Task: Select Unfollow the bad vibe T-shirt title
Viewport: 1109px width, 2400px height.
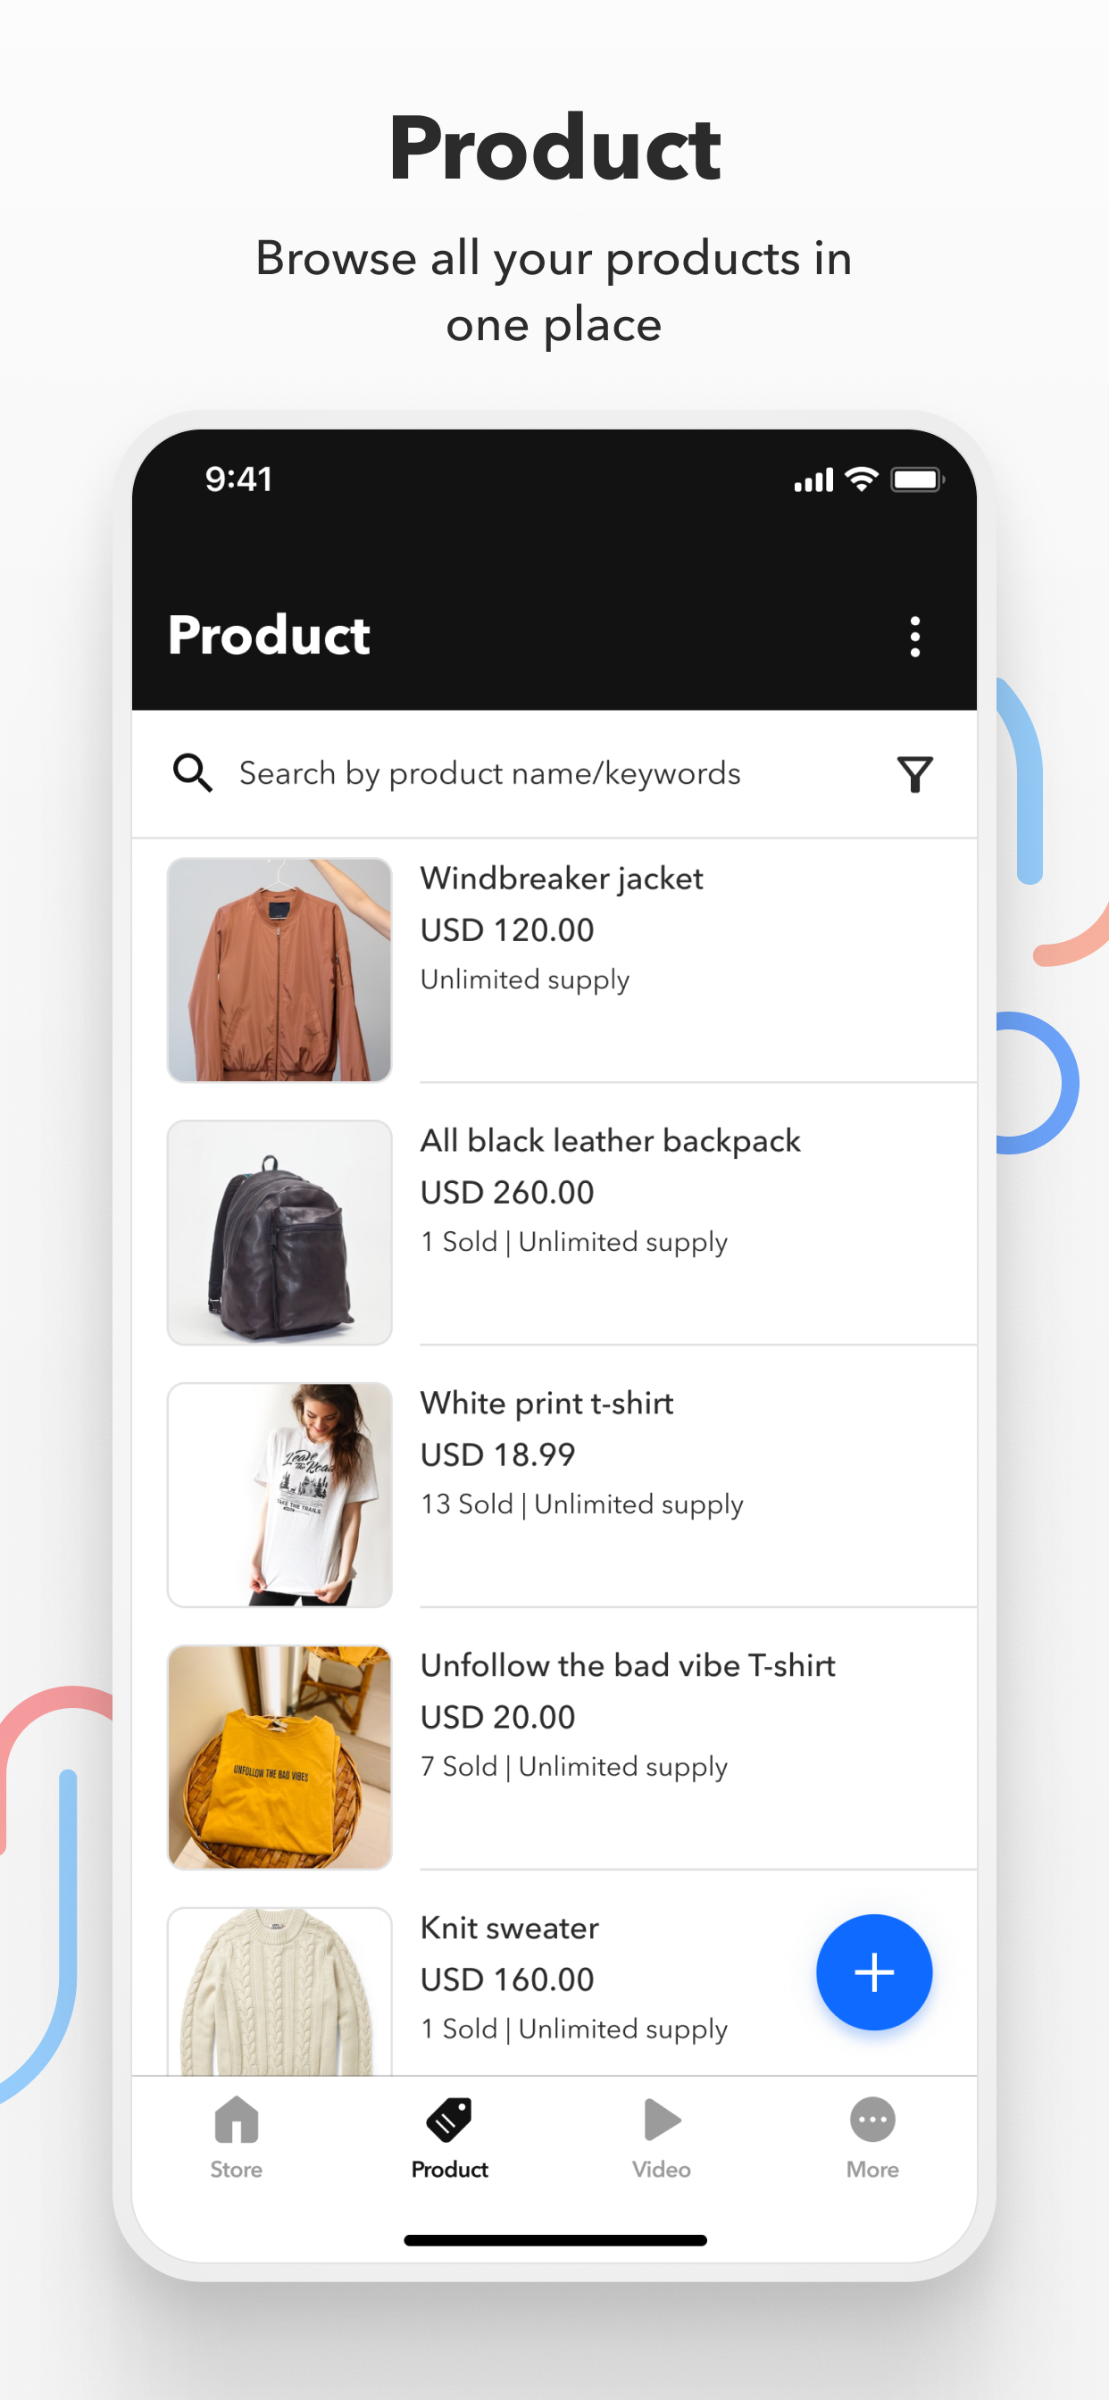Action: pos(627,1665)
